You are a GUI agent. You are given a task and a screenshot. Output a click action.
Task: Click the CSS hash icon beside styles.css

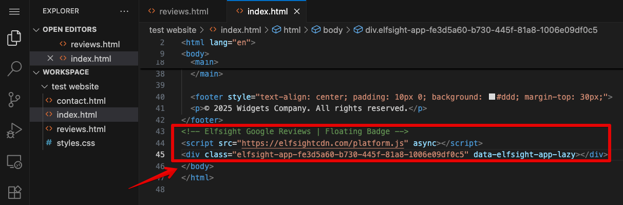49,143
